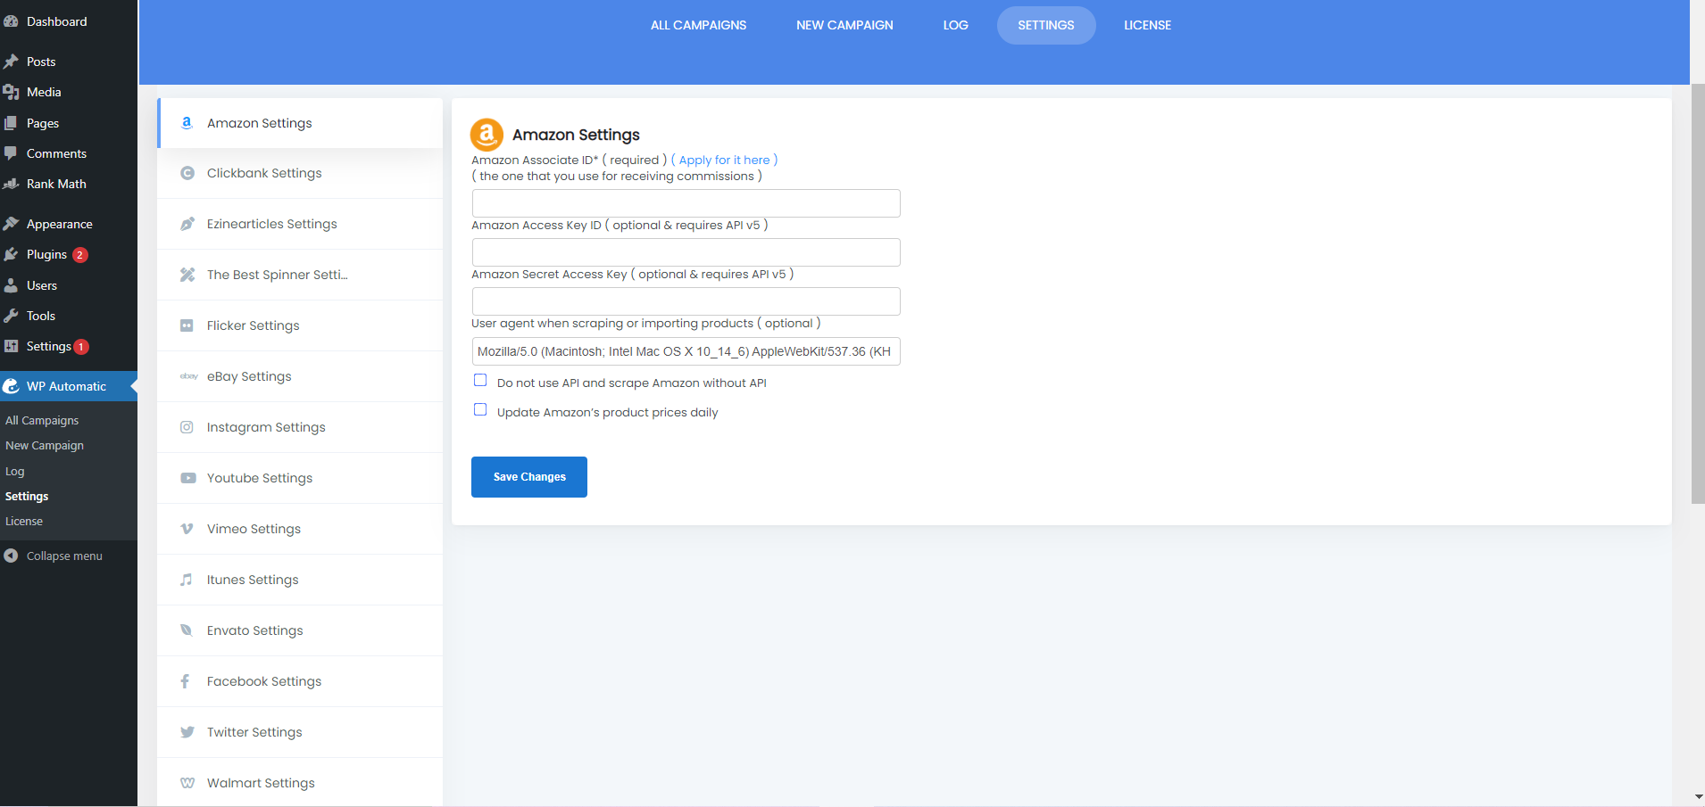Open Media library via its icon
The image size is (1705, 807).
click(x=12, y=91)
